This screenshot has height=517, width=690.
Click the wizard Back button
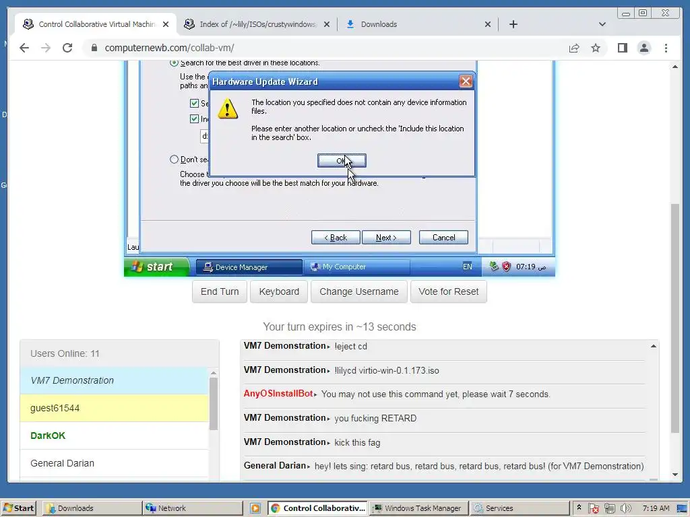point(336,238)
